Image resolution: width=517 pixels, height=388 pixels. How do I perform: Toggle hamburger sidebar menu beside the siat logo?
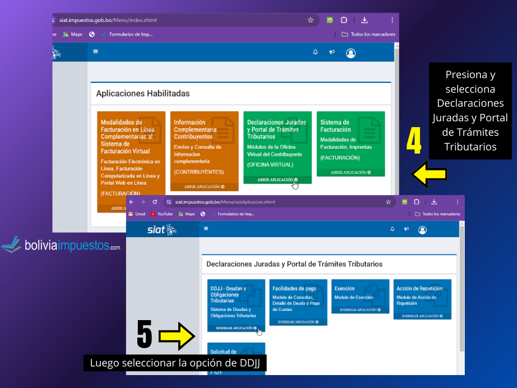pyautogui.click(x=206, y=229)
